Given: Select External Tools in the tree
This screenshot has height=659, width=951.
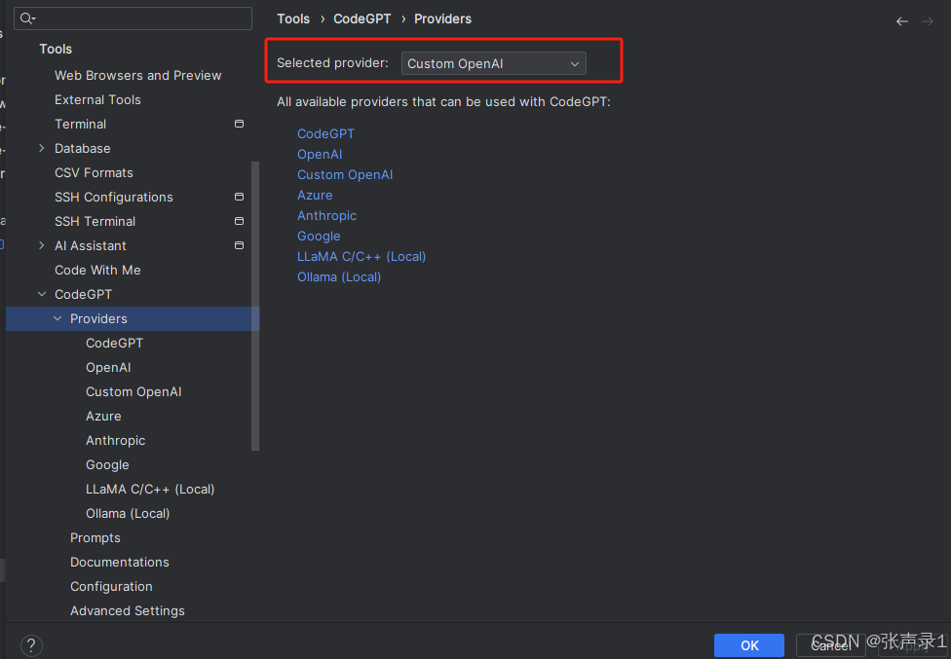Looking at the screenshot, I should pos(97,99).
